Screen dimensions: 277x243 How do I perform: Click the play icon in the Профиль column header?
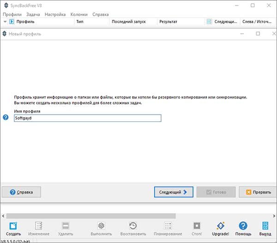tap(12, 22)
